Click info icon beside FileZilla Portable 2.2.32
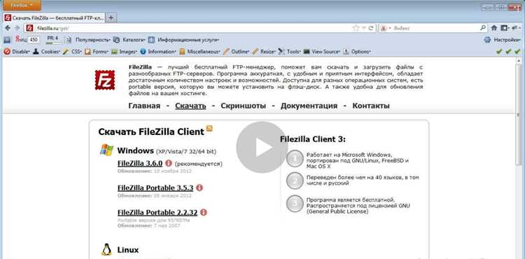This screenshot has width=525, height=259. pos(204,213)
